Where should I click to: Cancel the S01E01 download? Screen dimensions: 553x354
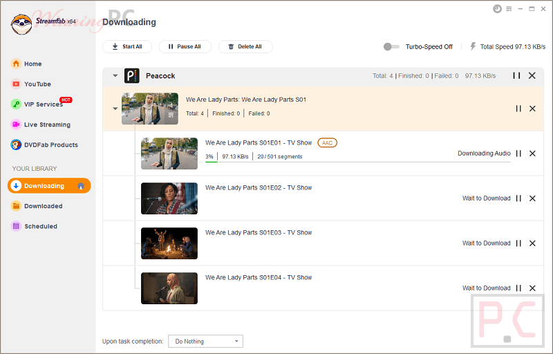point(532,153)
